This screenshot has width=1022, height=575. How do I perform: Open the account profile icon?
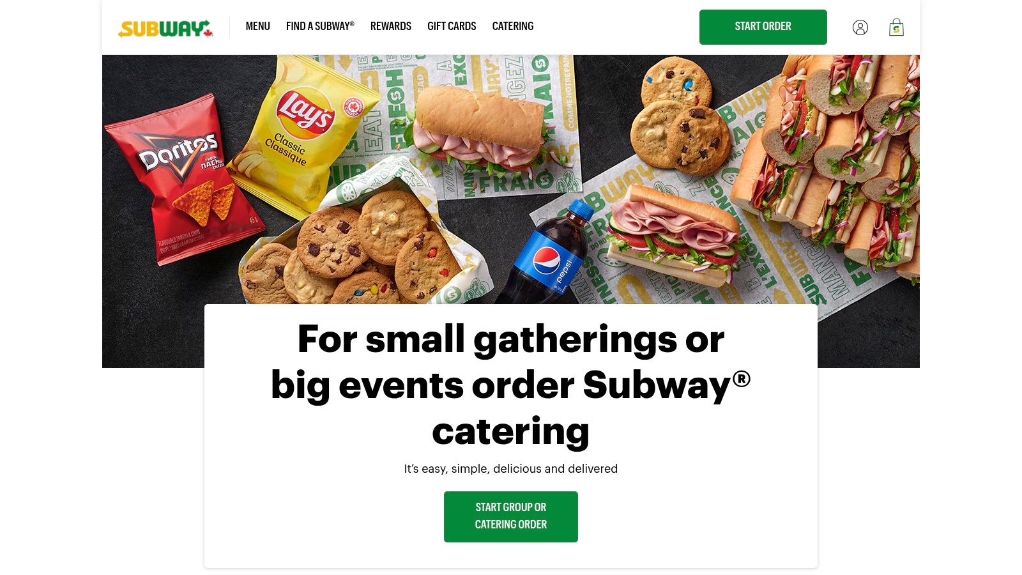[x=860, y=27]
